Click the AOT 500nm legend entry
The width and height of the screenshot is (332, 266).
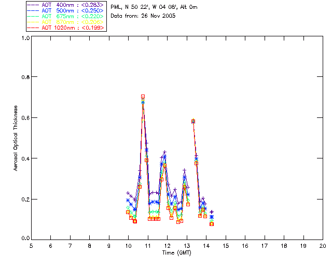pyautogui.click(x=65, y=10)
